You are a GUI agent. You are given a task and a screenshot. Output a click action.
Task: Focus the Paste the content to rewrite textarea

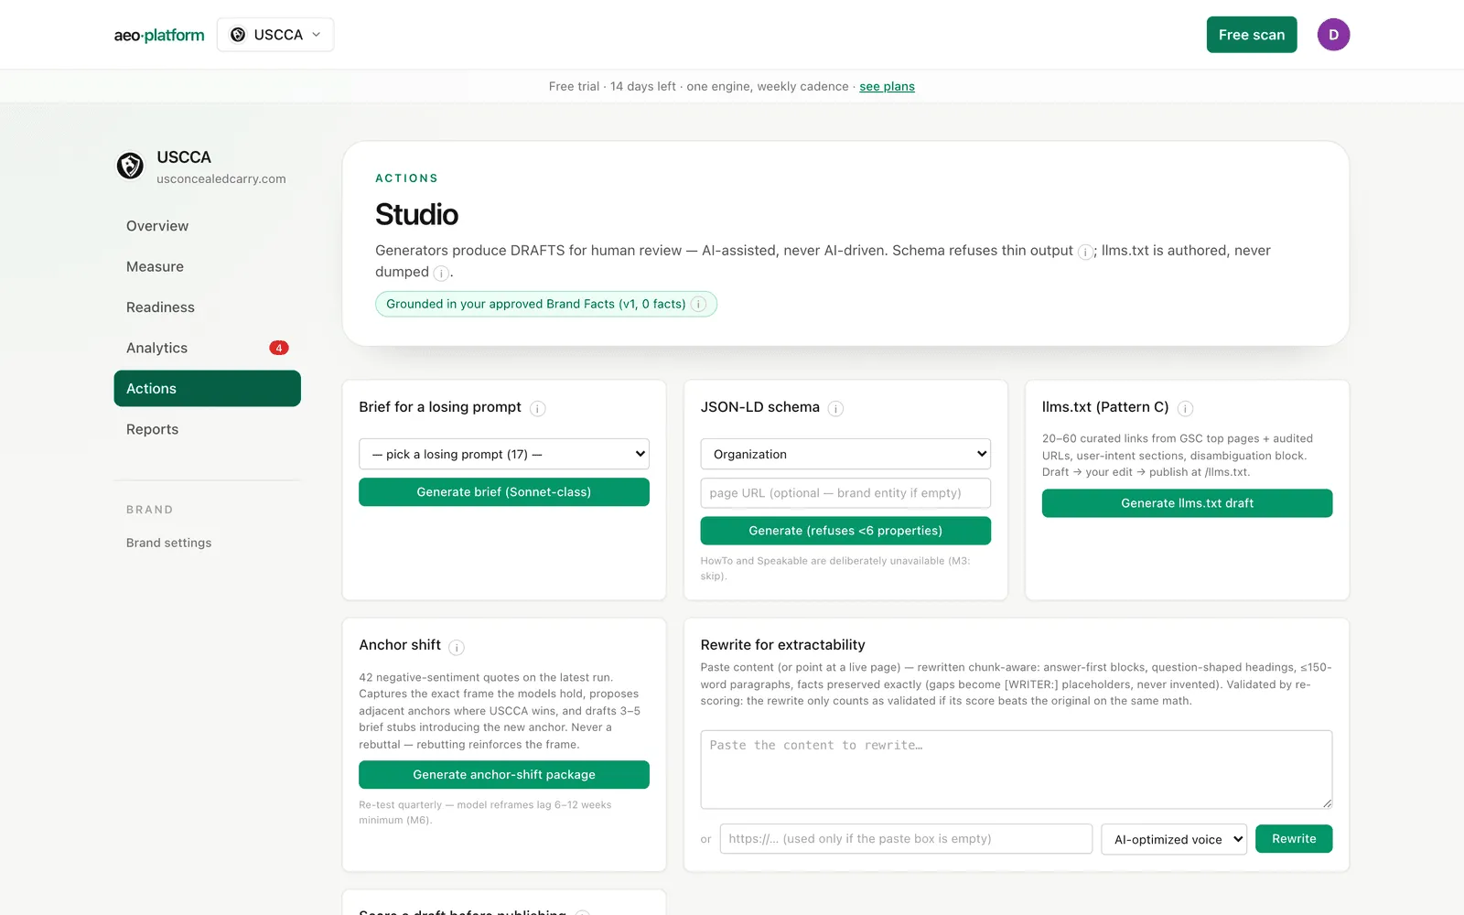click(1017, 770)
